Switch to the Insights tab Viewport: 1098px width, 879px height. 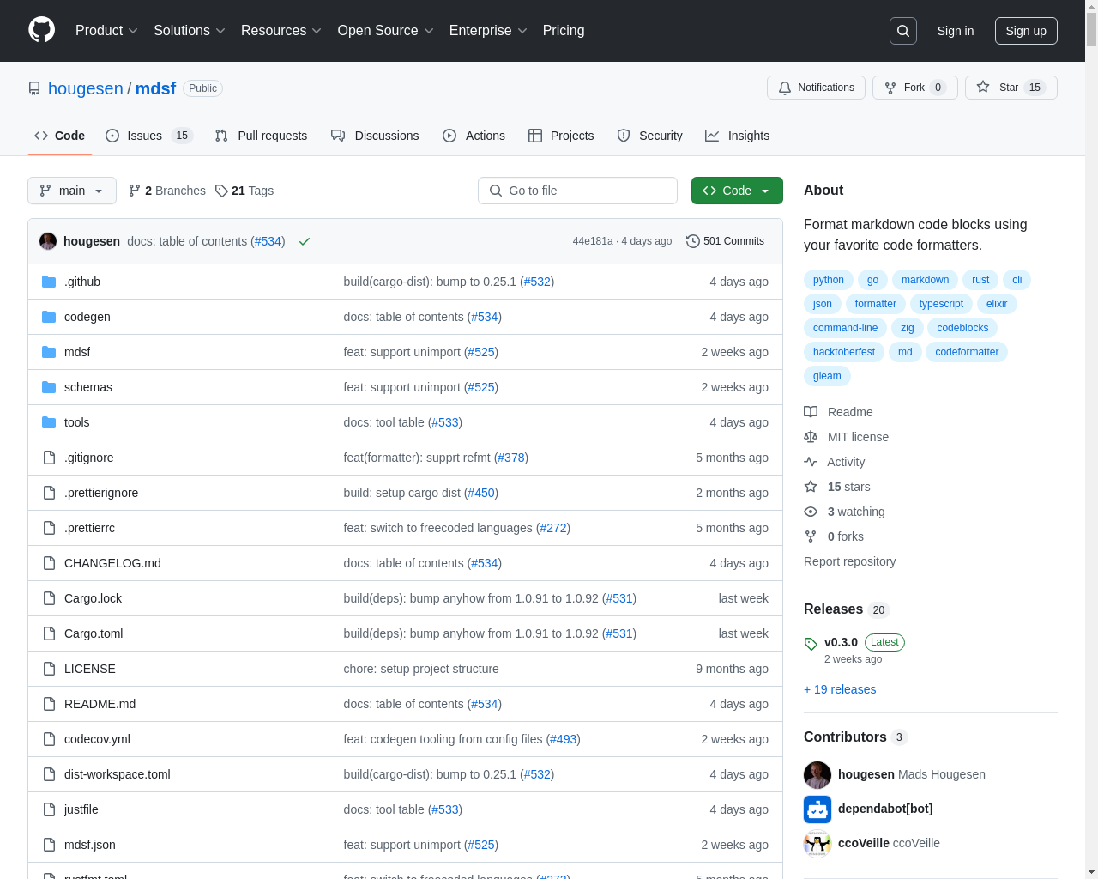(x=737, y=136)
